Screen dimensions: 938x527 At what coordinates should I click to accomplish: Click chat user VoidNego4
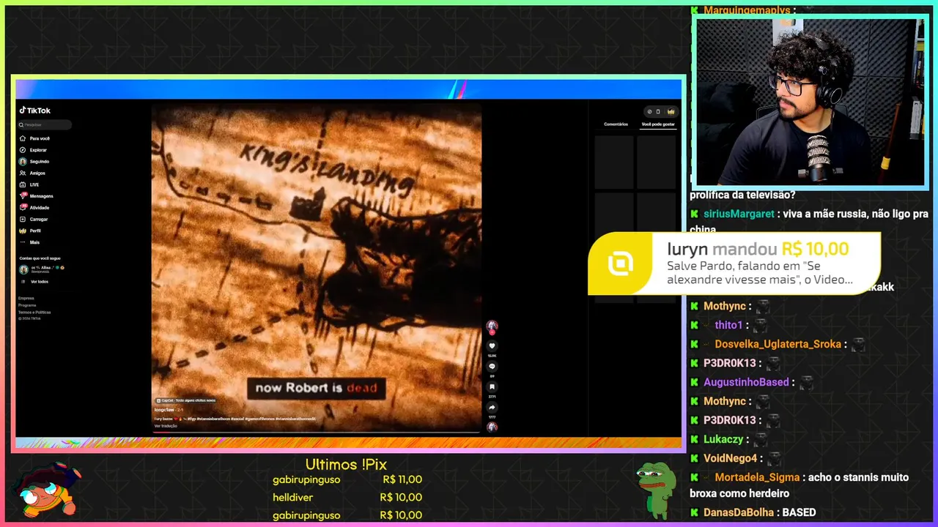pyautogui.click(x=730, y=458)
